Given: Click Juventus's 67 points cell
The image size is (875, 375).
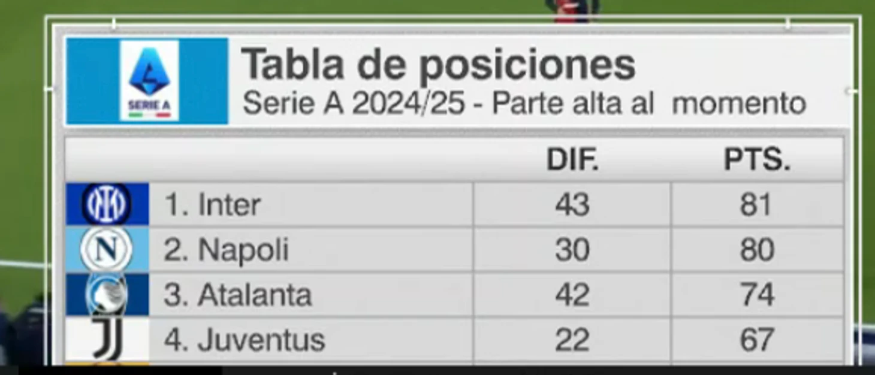Looking at the screenshot, I should point(757,340).
